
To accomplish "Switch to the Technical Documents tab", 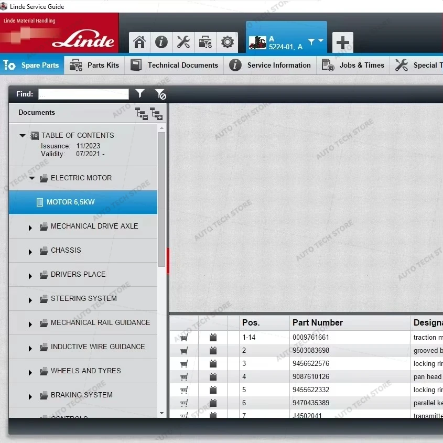I will (x=174, y=65).
